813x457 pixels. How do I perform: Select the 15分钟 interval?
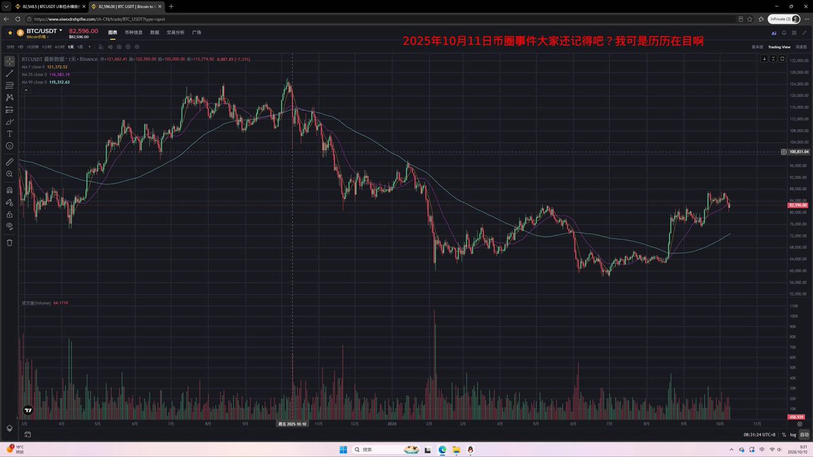click(x=33, y=47)
